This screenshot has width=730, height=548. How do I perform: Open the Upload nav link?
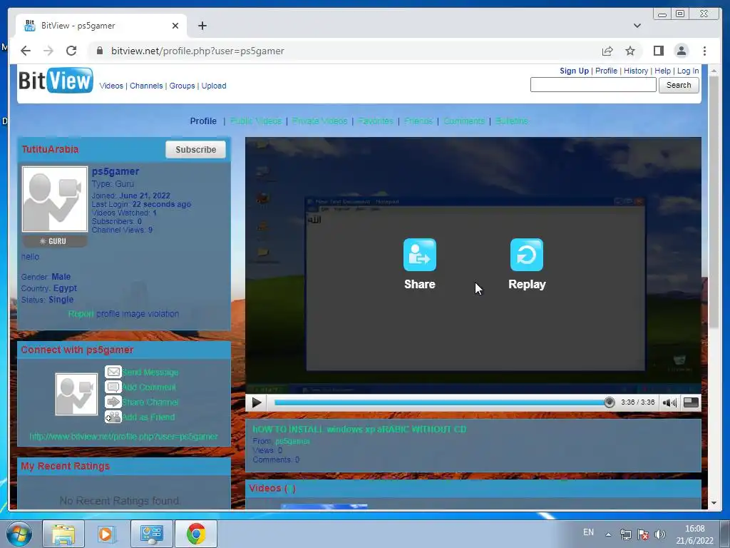click(x=214, y=86)
